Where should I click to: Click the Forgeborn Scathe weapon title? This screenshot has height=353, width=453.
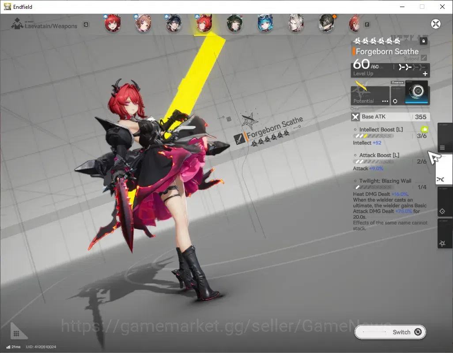point(387,52)
